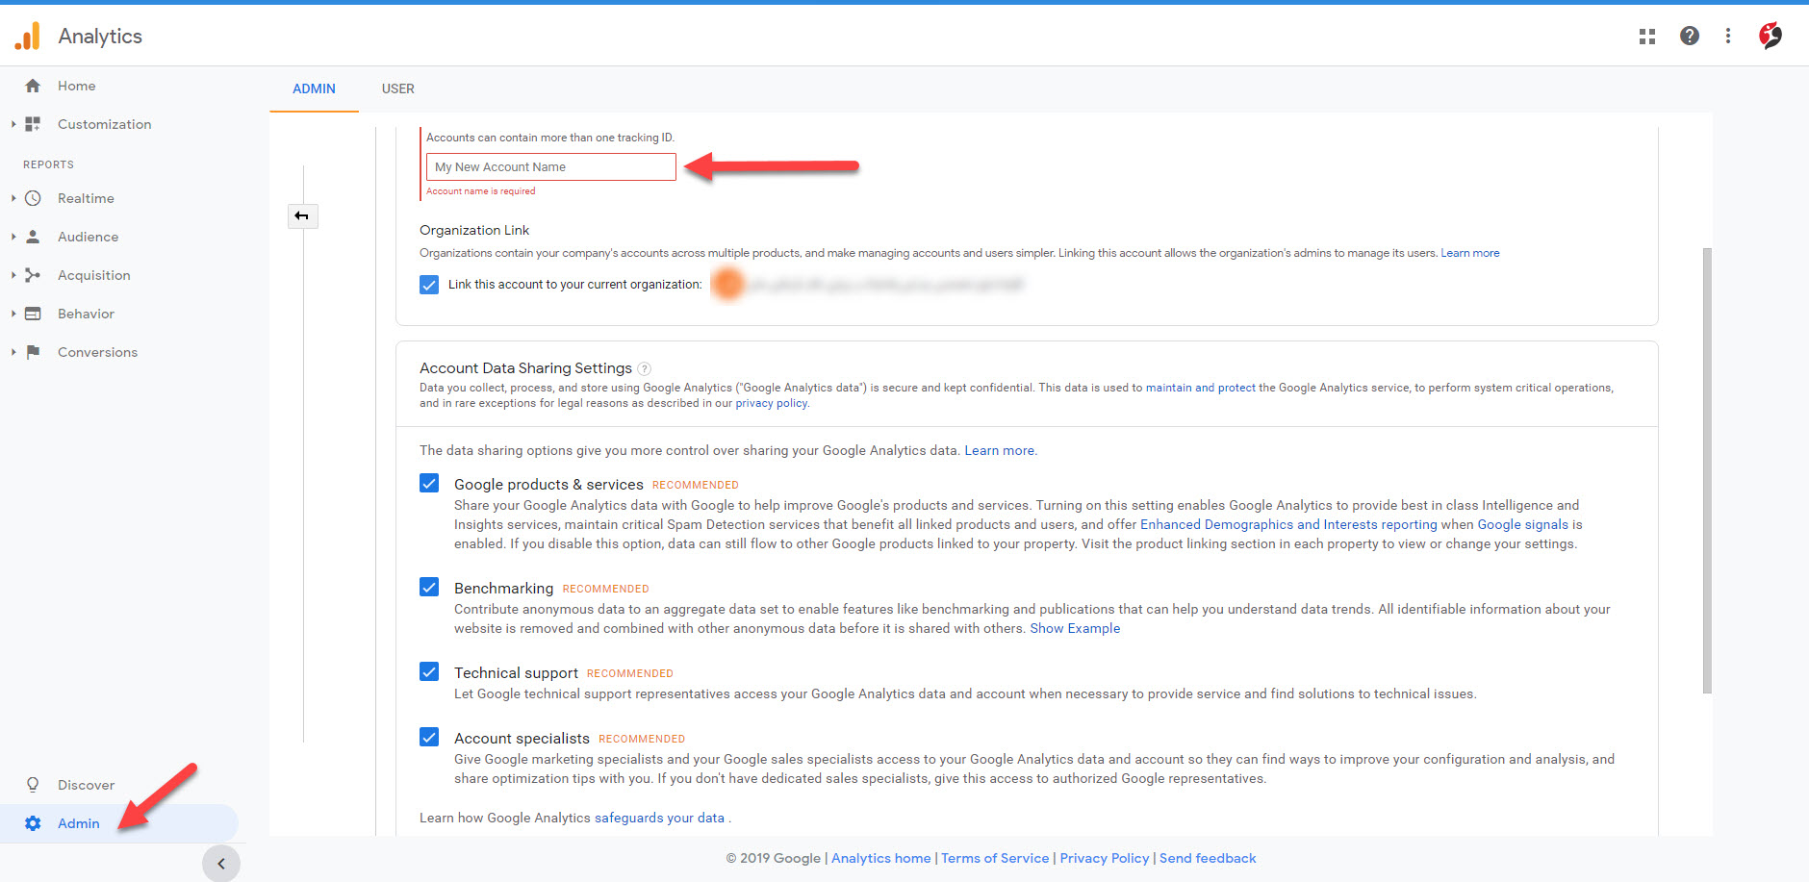Click the back arrow button in admin panel
Viewport: 1809px width, 882px height.
click(302, 216)
